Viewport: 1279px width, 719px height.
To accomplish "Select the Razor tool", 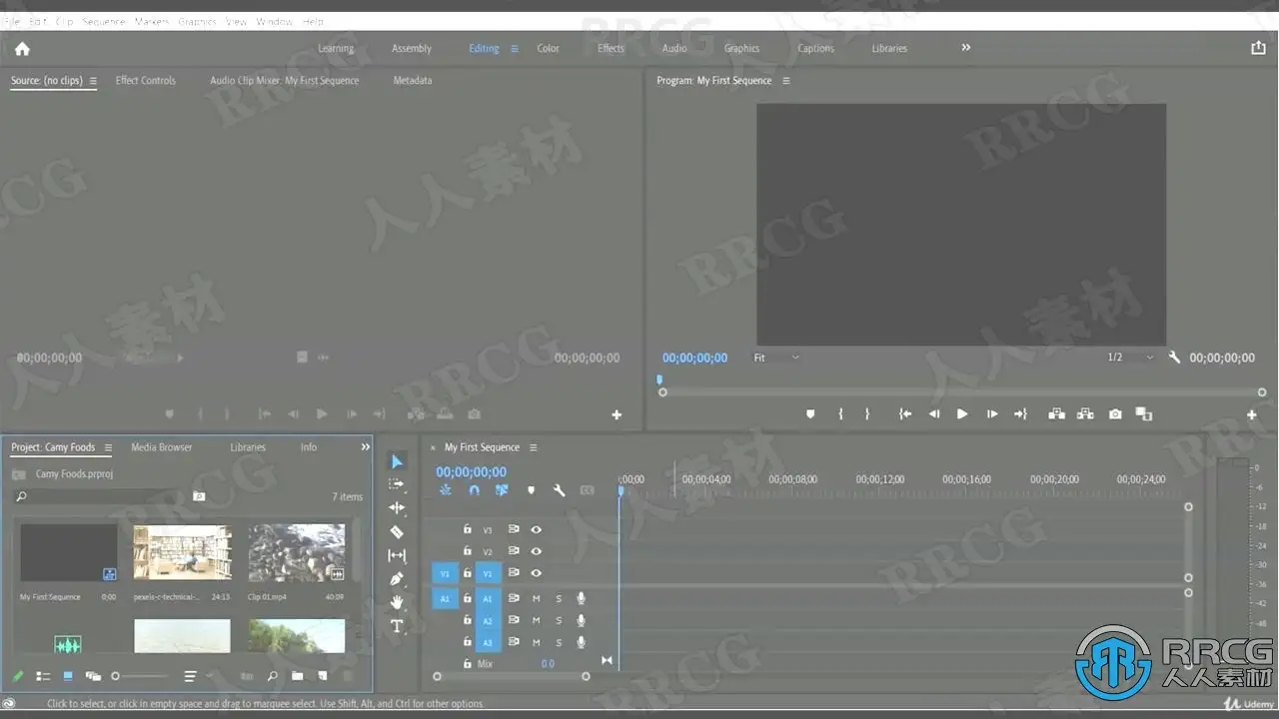I will coord(397,532).
